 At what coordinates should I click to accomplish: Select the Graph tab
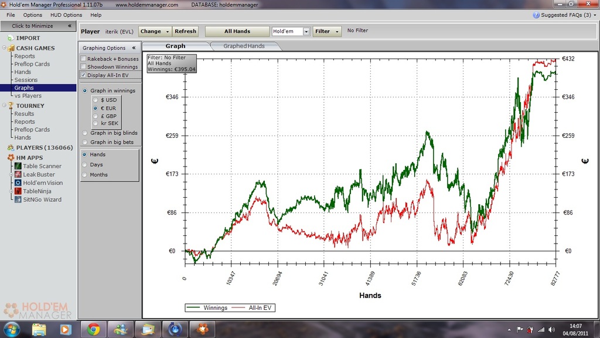point(176,46)
